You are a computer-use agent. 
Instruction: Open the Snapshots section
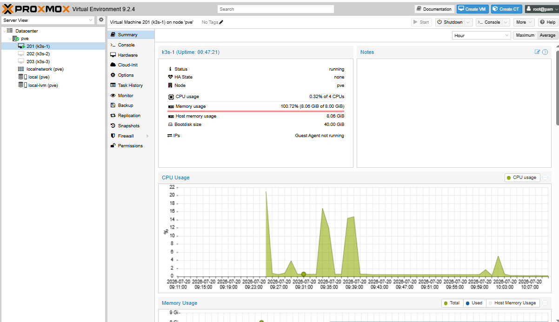[131, 126]
